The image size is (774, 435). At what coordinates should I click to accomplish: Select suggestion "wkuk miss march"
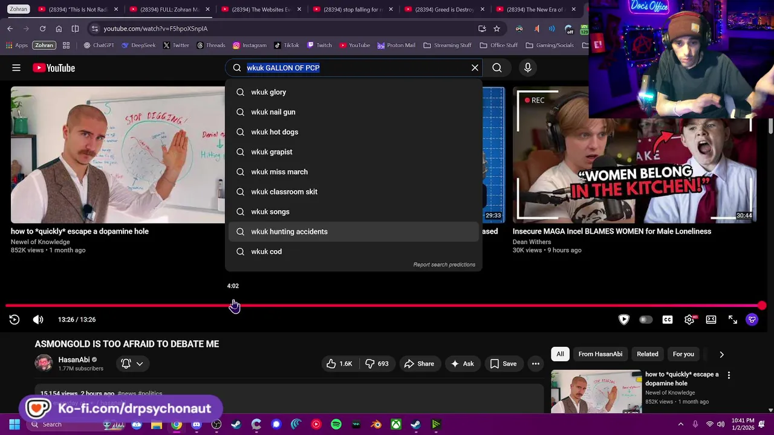tap(354, 172)
